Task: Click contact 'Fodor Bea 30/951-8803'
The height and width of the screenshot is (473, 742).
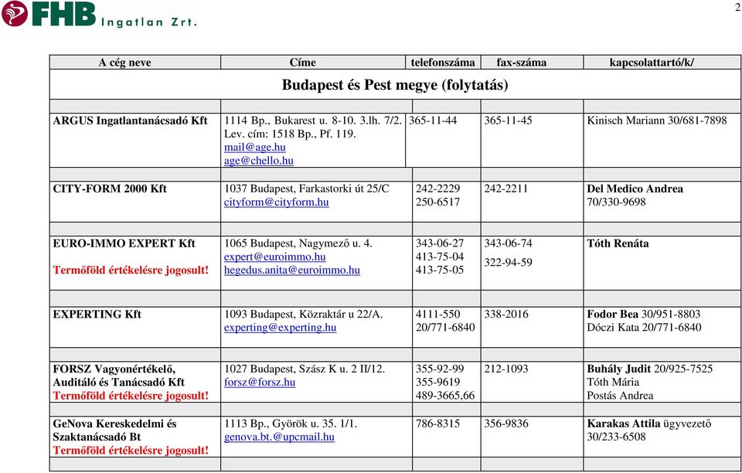Action: pyautogui.click(x=644, y=314)
